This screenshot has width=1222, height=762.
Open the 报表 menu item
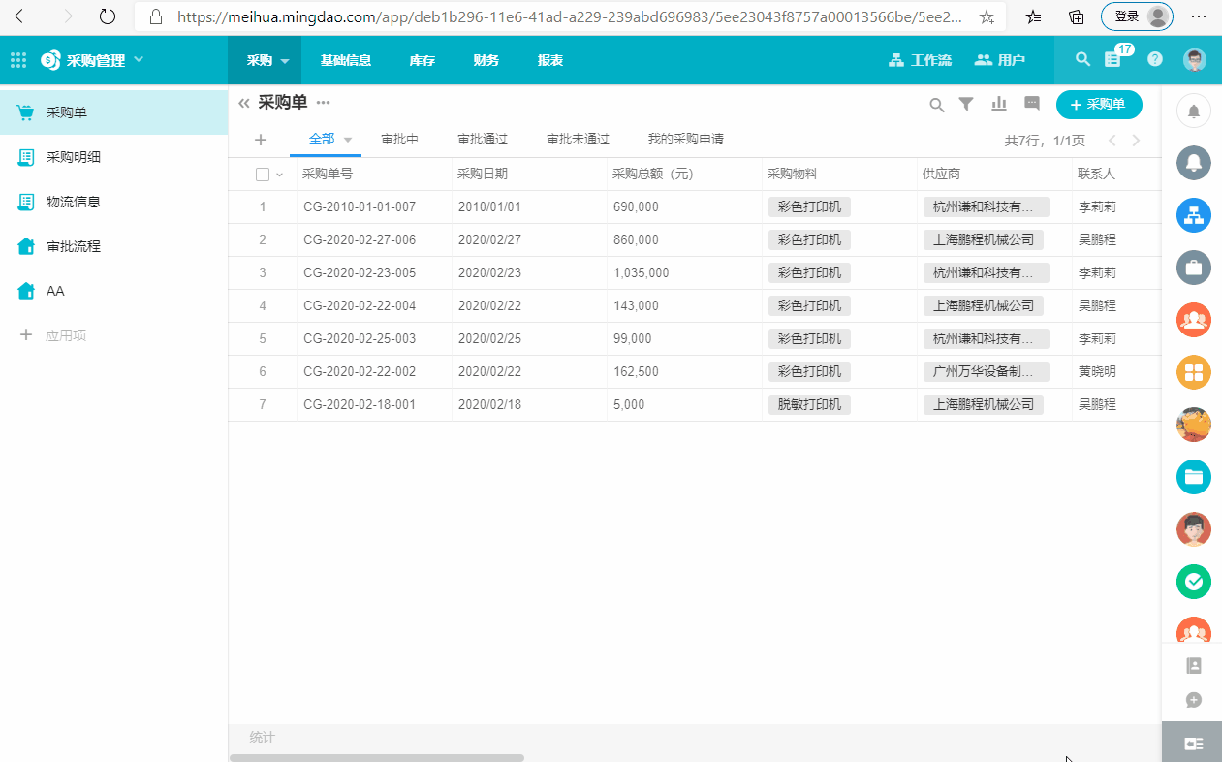[x=549, y=59]
